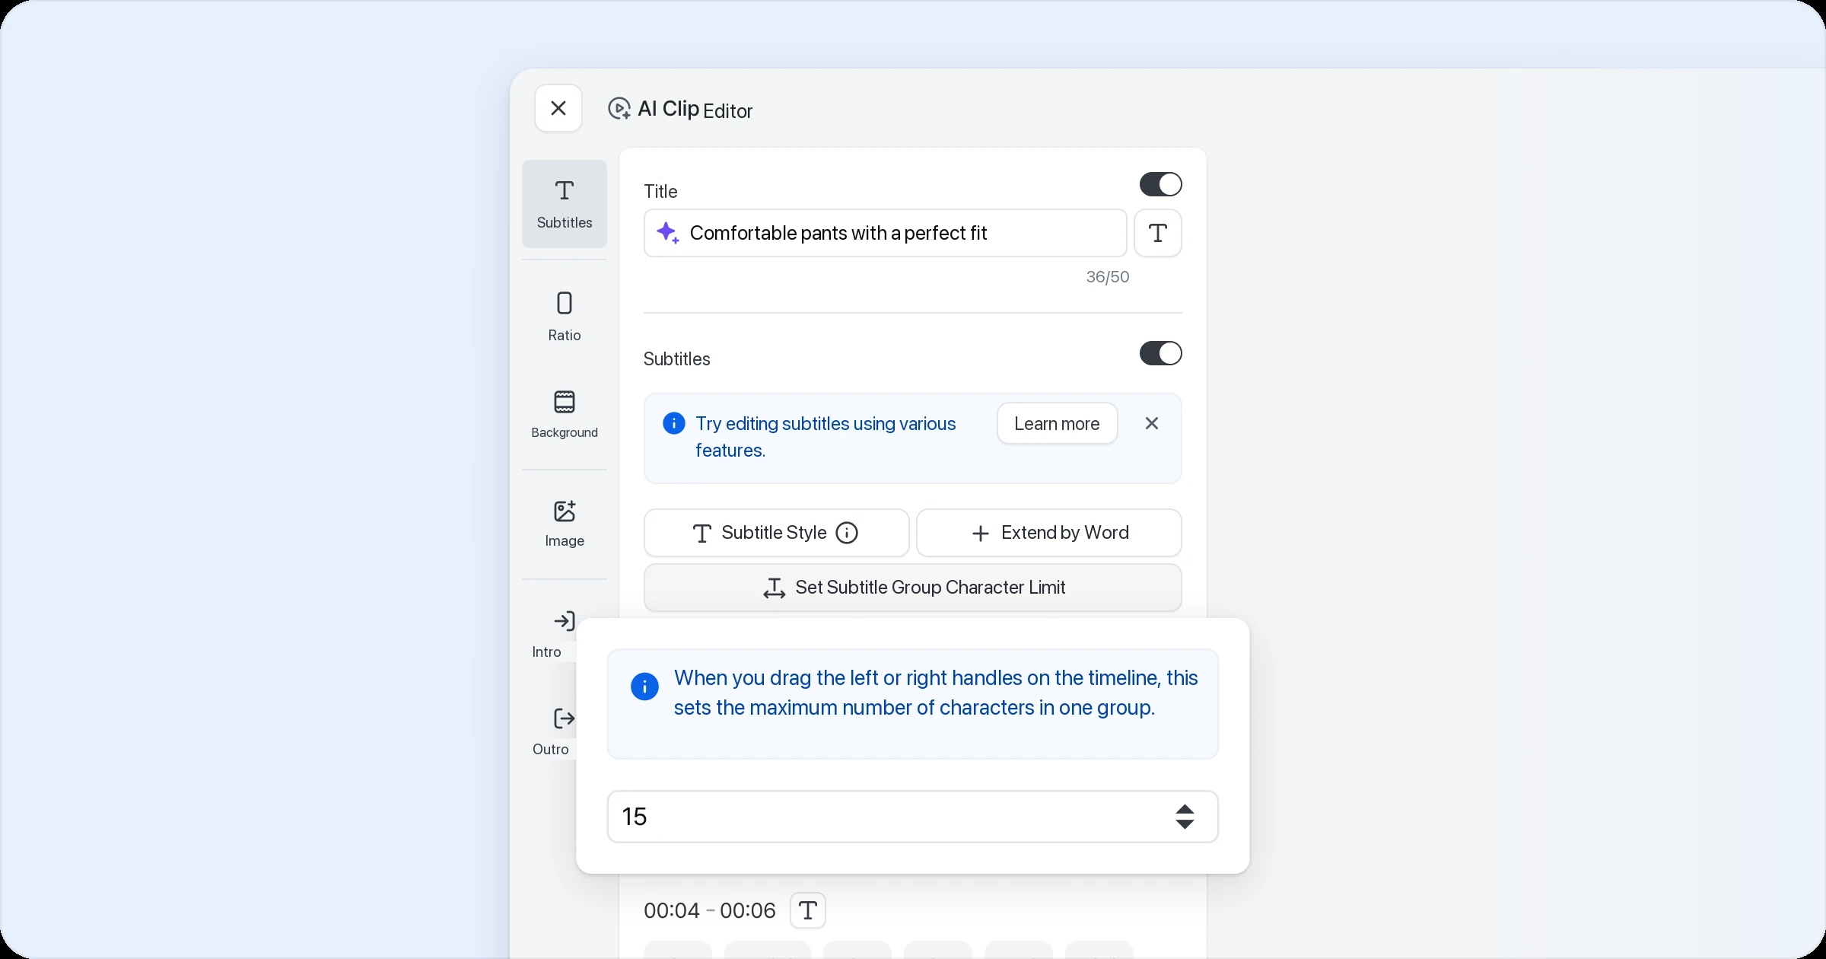Click the character limit number field
1826x959 pixels.
913,817
